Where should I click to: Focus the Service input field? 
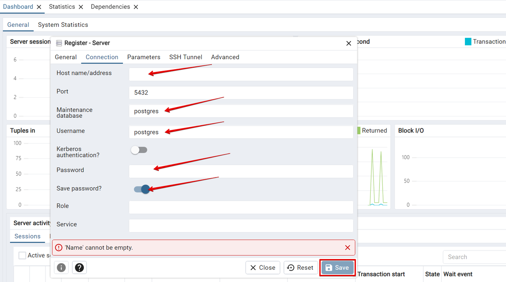[241, 226]
